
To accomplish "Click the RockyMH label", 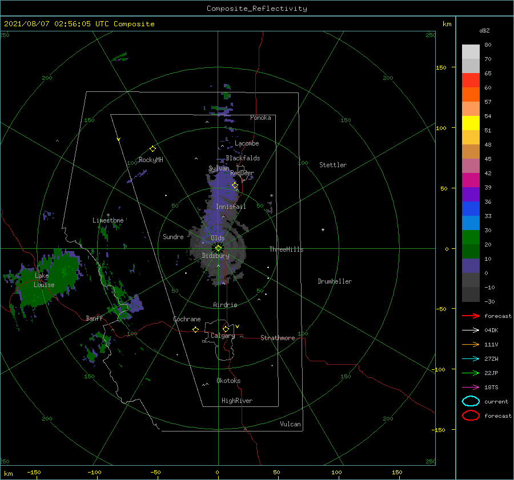I will point(151,160).
